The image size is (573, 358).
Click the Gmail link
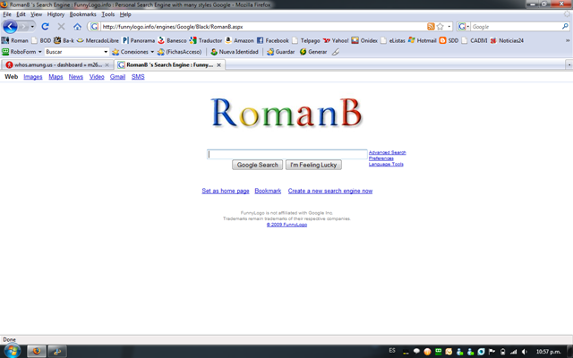pyautogui.click(x=117, y=77)
